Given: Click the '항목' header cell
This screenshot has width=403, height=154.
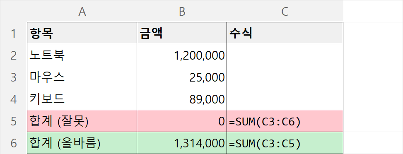Looking at the screenshot, I should coord(82,33).
